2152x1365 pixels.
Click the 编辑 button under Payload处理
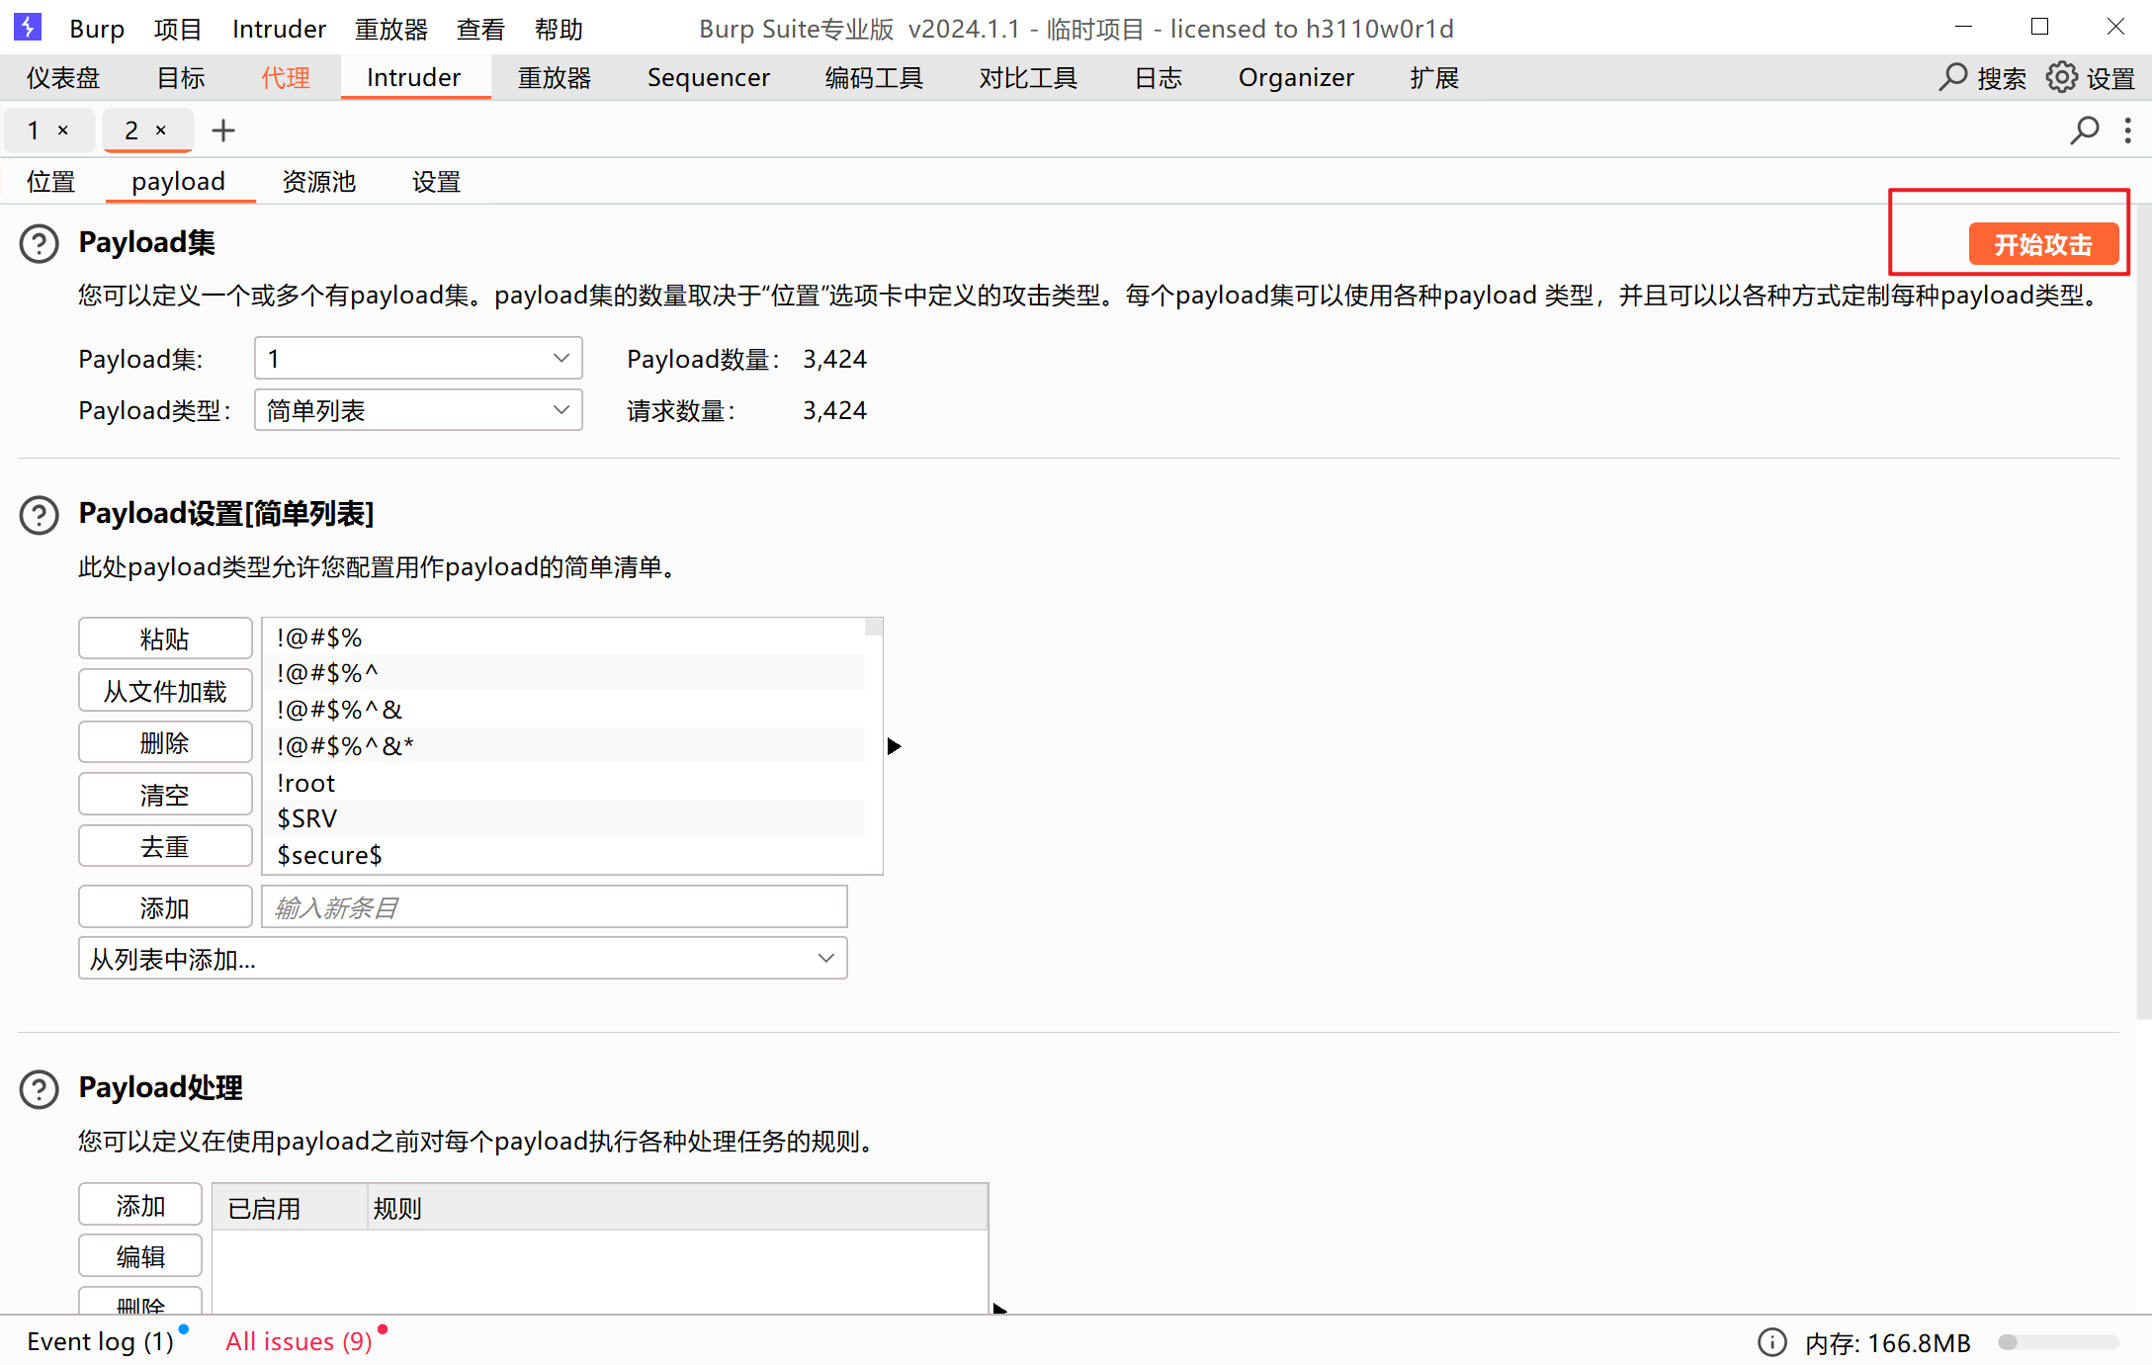pos(140,1256)
